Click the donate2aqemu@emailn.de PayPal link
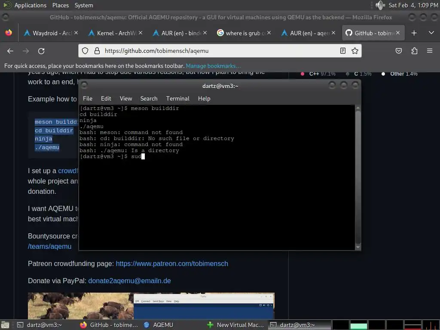 (x=129, y=281)
